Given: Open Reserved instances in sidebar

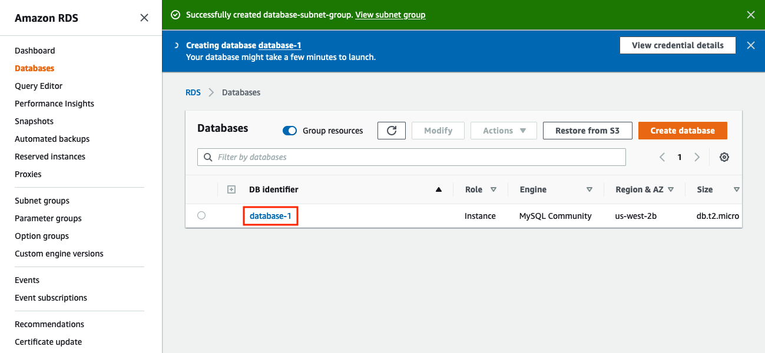Looking at the screenshot, I should pos(50,156).
